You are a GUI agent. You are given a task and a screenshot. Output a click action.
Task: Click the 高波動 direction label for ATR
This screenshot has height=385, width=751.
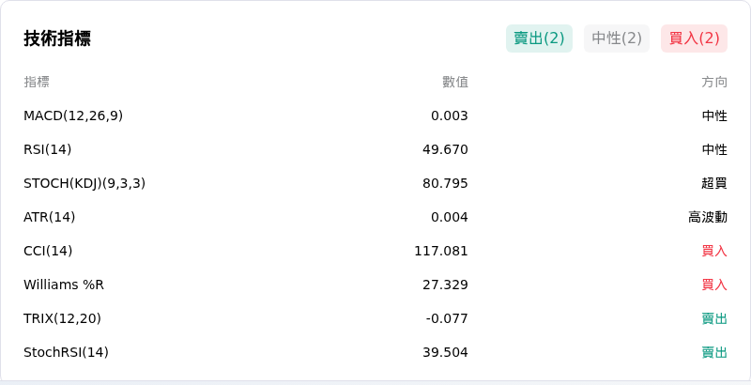(708, 218)
